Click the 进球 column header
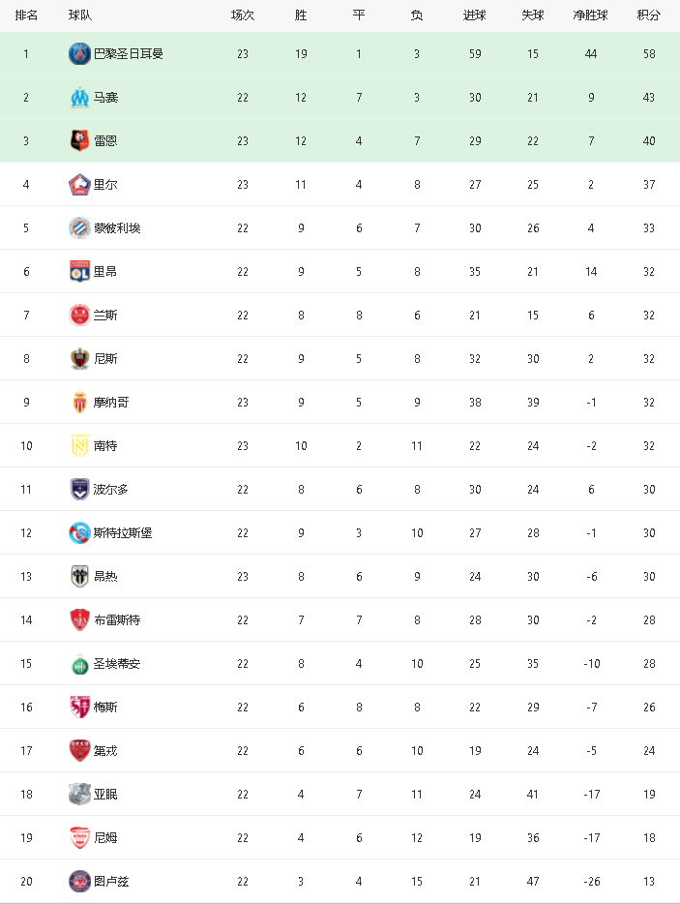This screenshot has height=904, width=680. pyautogui.click(x=475, y=15)
